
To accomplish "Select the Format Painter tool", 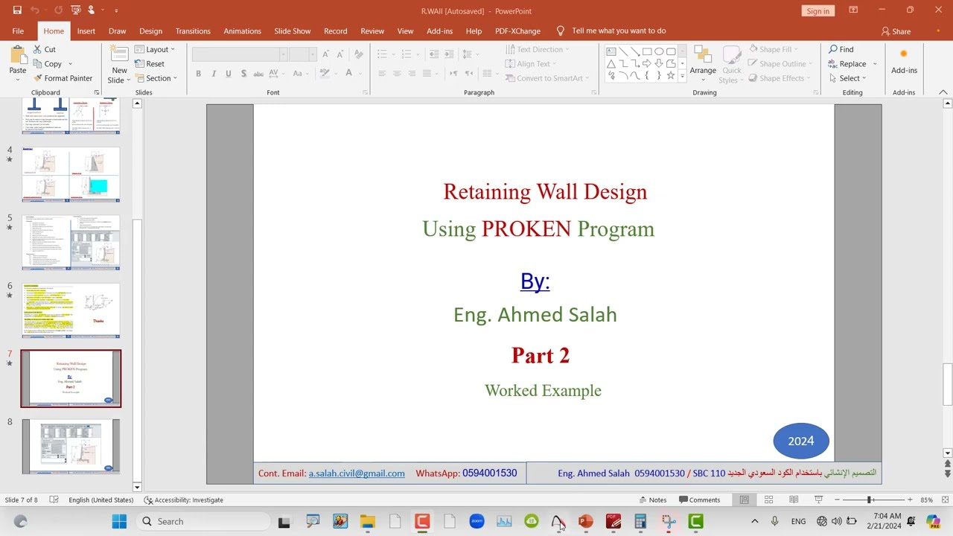I will click(63, 78).
